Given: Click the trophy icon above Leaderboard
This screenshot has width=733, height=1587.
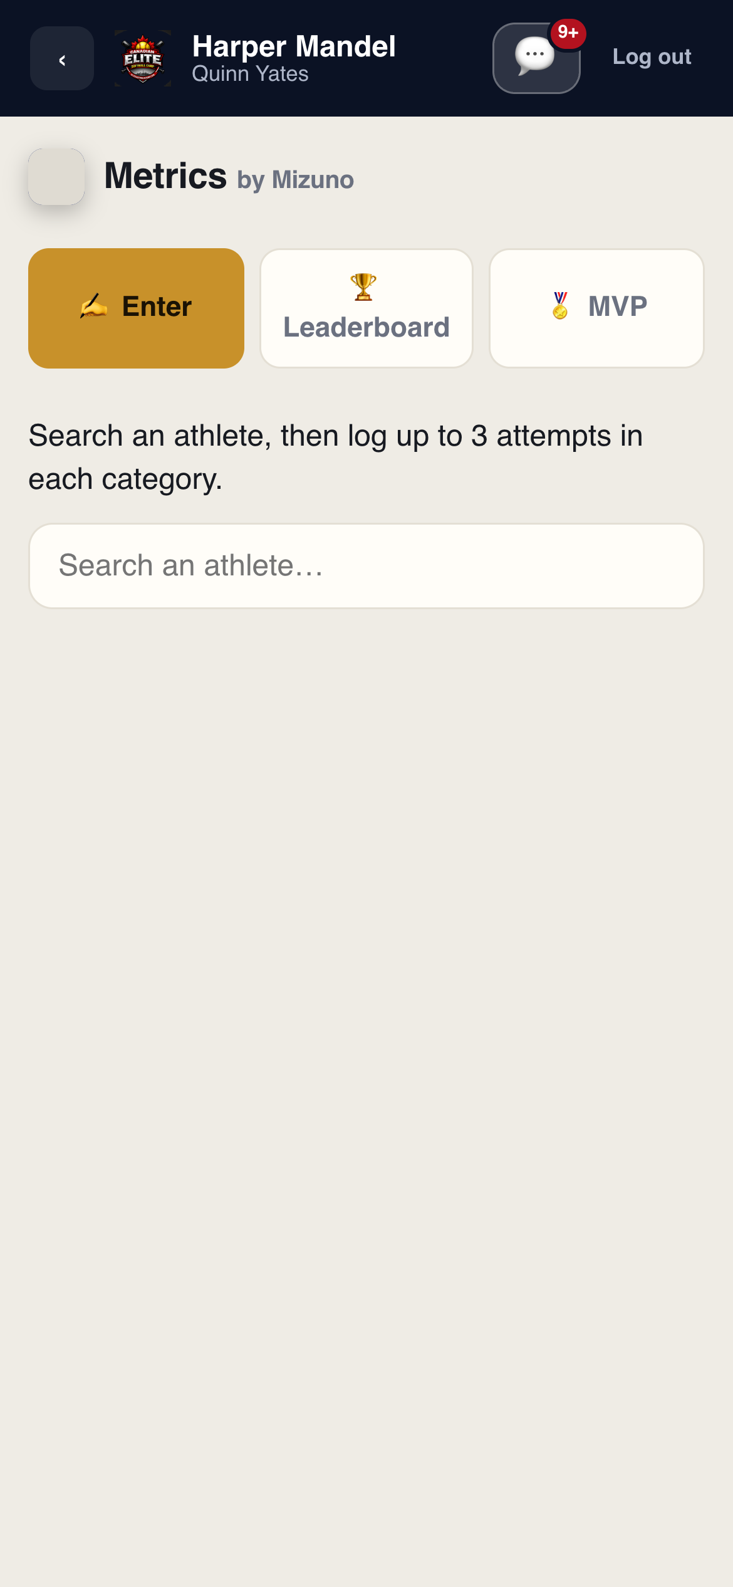Looking at the screenshot, I should (x=363, y=287).
